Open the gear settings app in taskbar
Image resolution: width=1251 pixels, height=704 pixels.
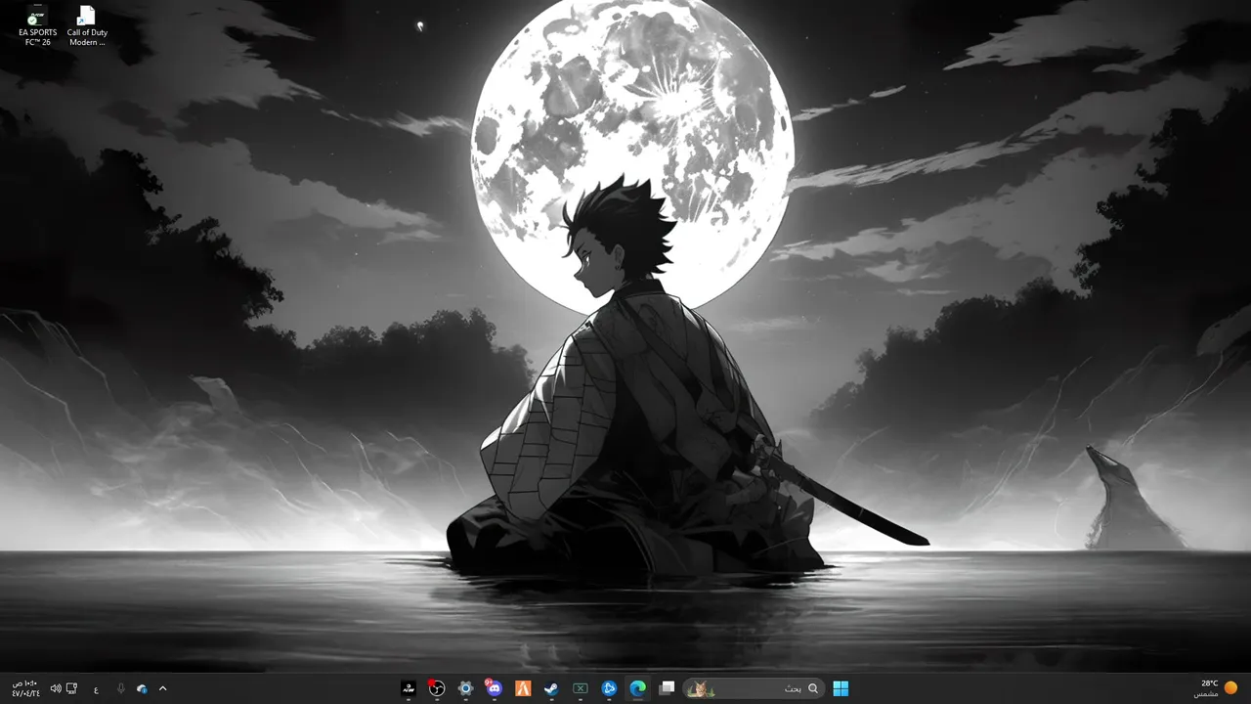pos(465,688)
